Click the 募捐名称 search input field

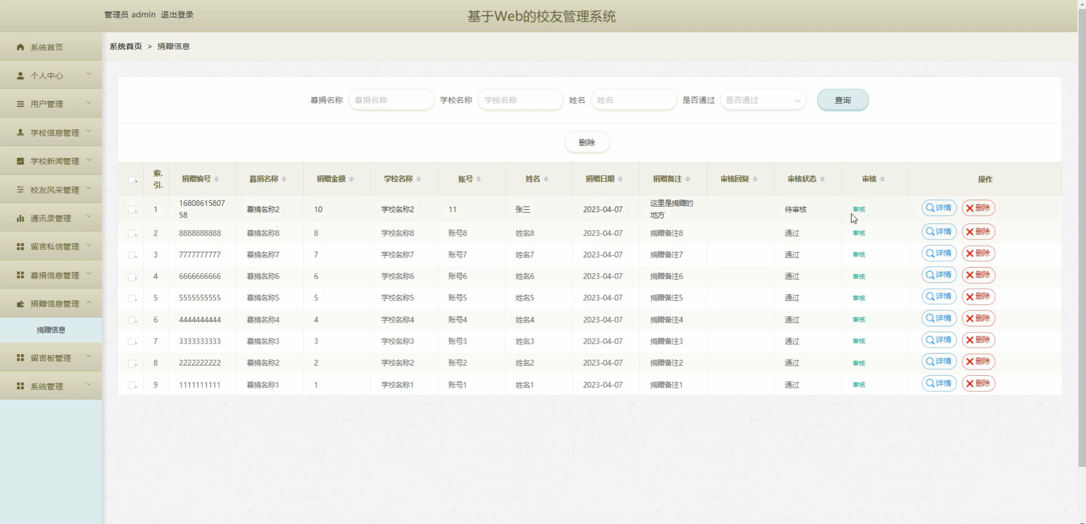tap(391, 100)
